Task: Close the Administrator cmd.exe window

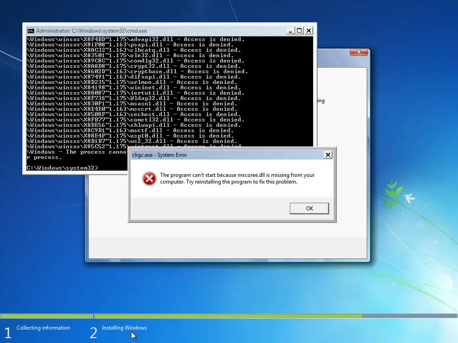Action: (x=309, y=31)
